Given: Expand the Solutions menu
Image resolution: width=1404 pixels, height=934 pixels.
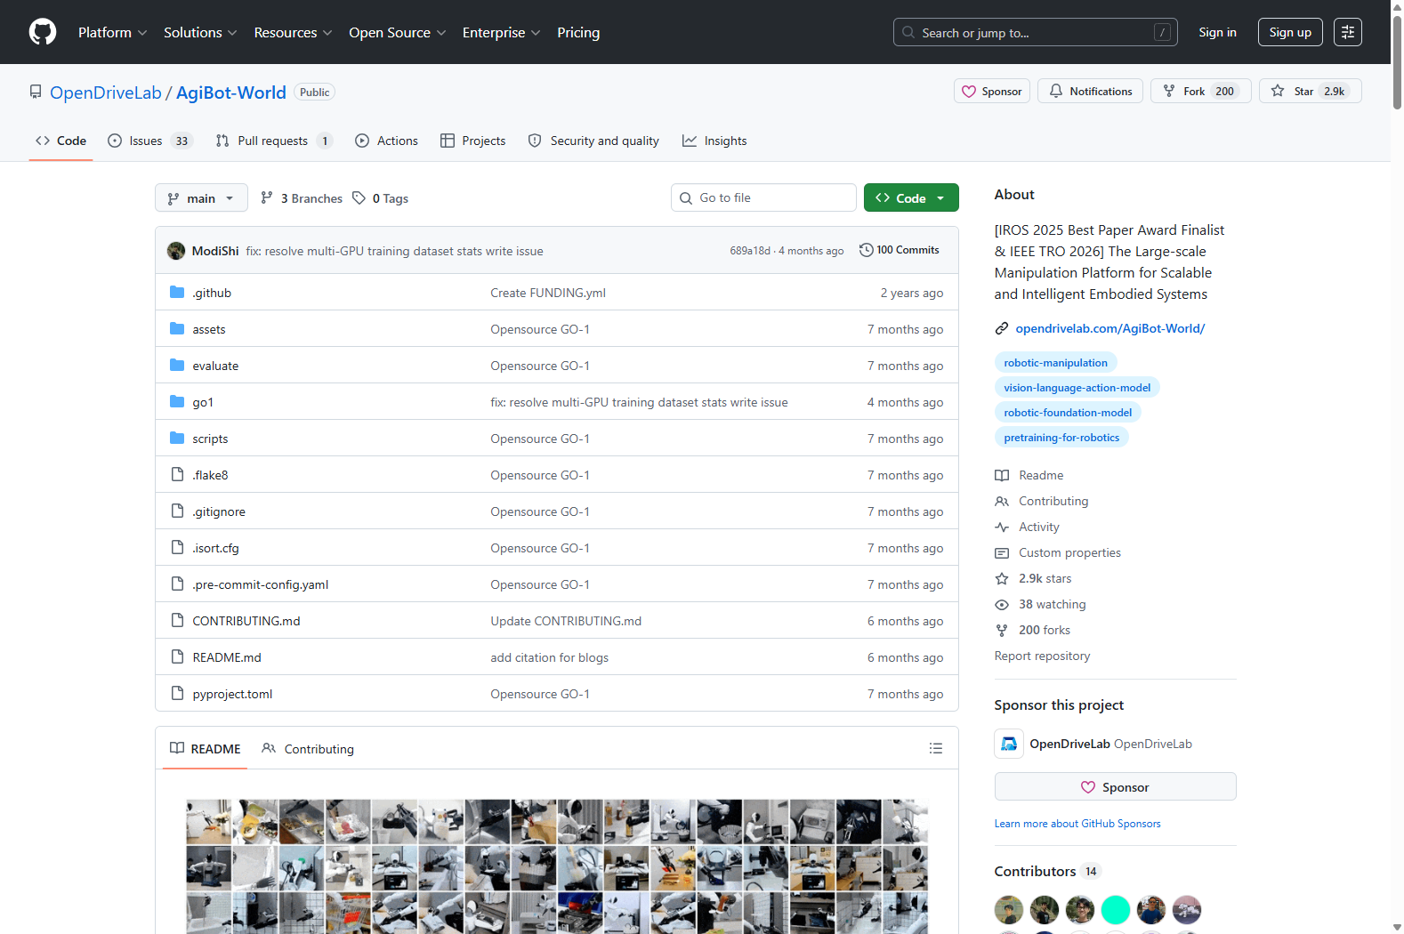Looking at the screenshot, I should [200, 32].
